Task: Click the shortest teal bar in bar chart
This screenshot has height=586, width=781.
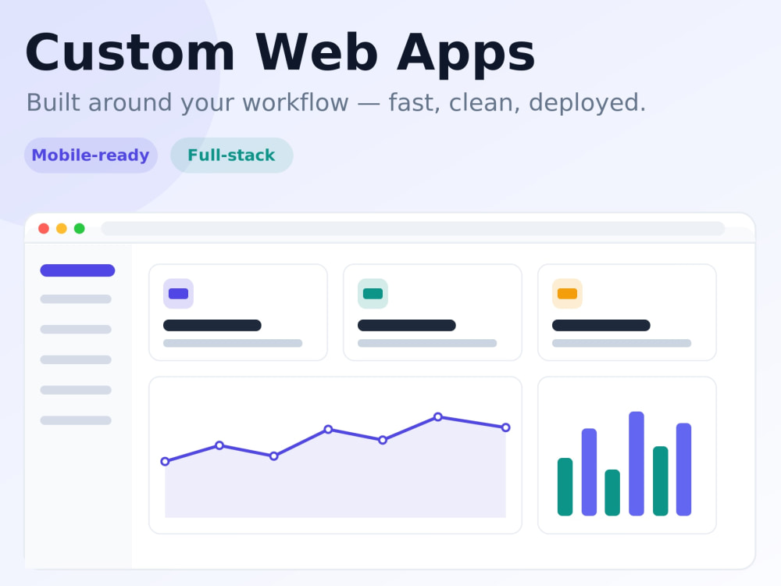Action: click(x=612, y=492)
